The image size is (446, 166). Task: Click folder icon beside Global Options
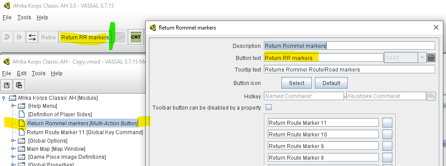pyautogui.click(x=21, y=140)
